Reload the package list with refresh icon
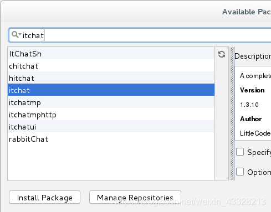The image size is (271, 212). [222, 54]
